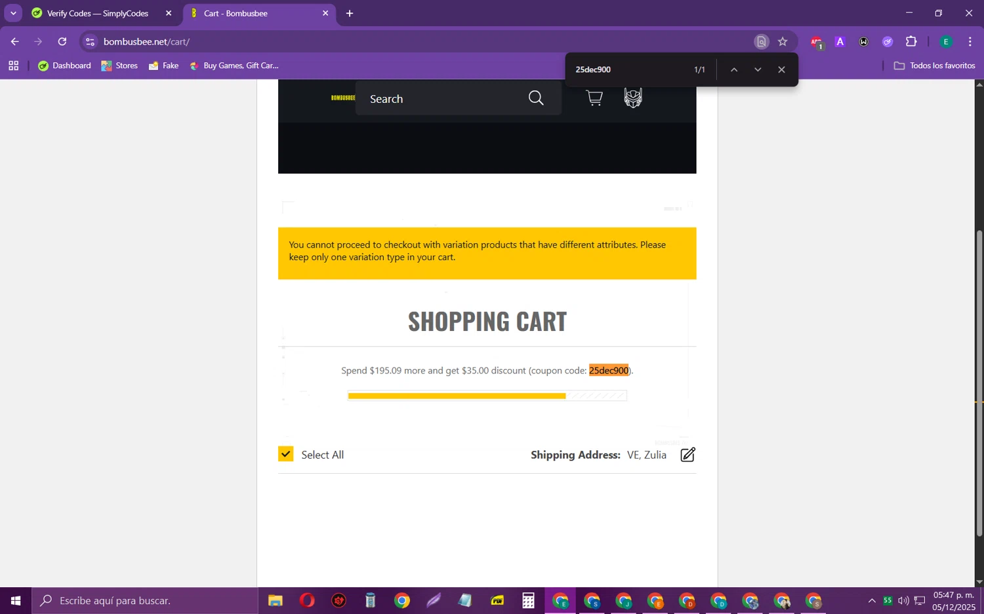Image resolution: width=984 pixels, height=614 pixels.
Task: Go forward one page in browser history
Action: tap(38, 41)
